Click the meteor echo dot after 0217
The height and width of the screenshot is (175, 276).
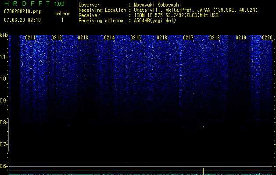click(x=203, y=126)
